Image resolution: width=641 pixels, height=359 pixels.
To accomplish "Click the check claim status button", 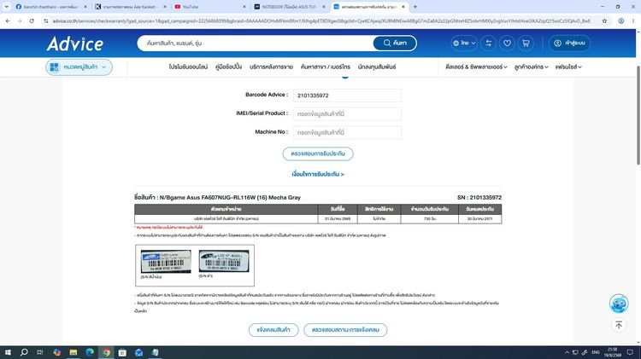I will tap(345, 330).
